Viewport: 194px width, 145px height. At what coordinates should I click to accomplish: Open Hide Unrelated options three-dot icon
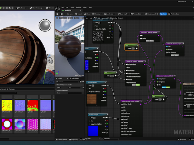[157, 14]
